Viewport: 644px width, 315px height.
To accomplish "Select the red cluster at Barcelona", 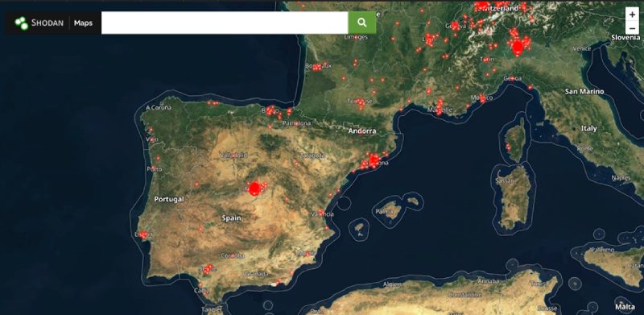I will pos(374,160).
